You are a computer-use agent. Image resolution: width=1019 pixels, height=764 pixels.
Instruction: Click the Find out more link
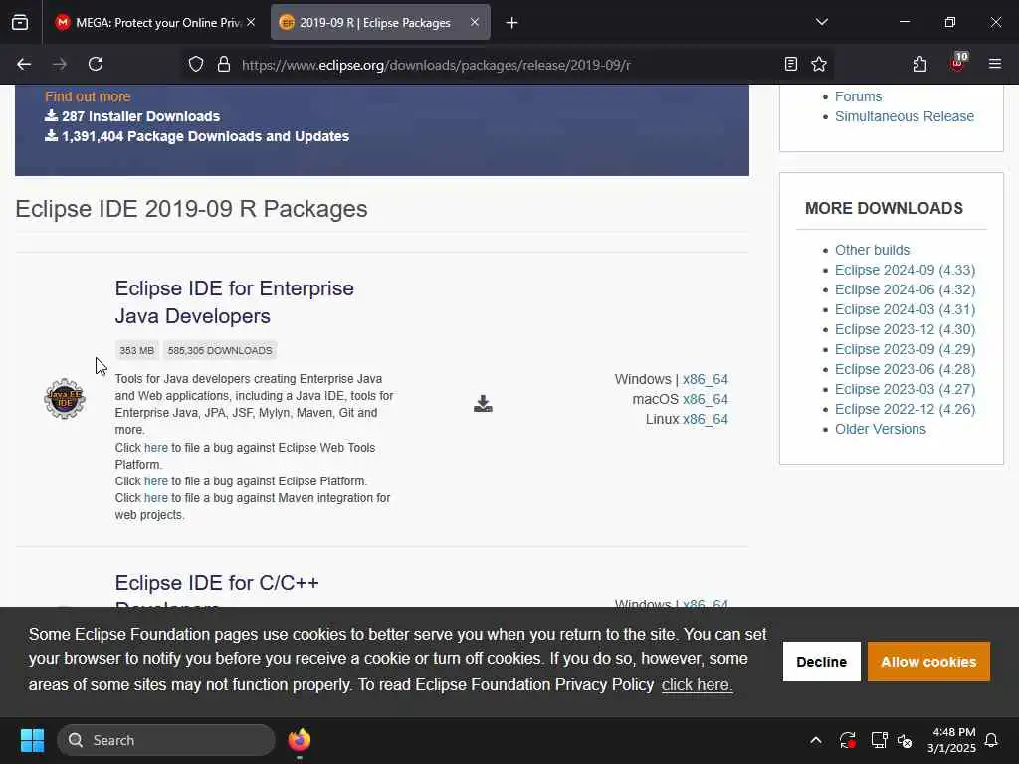(88, 96)
